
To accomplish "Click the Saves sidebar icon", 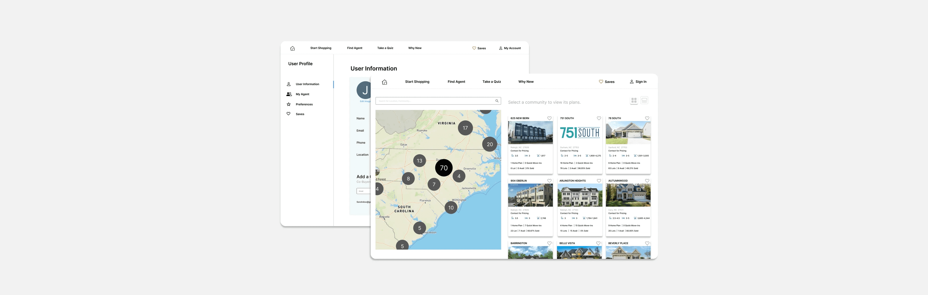I will click(289, 114).
